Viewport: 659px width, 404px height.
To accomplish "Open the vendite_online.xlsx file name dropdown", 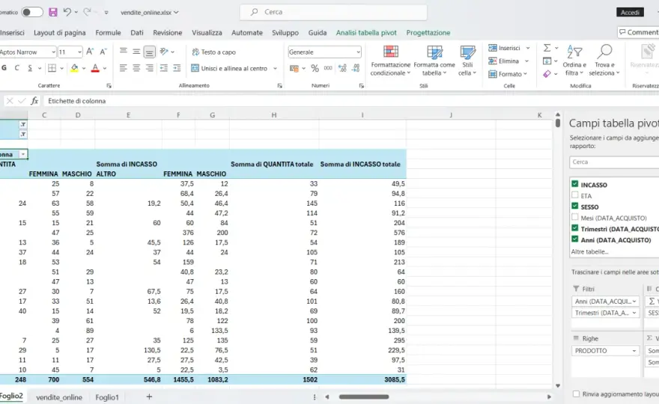I will (x=176, y=12).
